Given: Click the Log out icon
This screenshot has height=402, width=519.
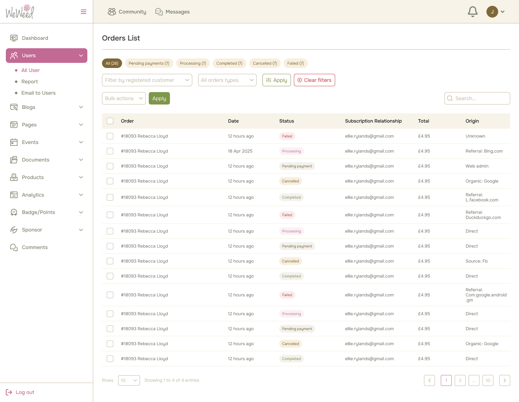Looking at the screenshot, I should [x=9, y=392].
